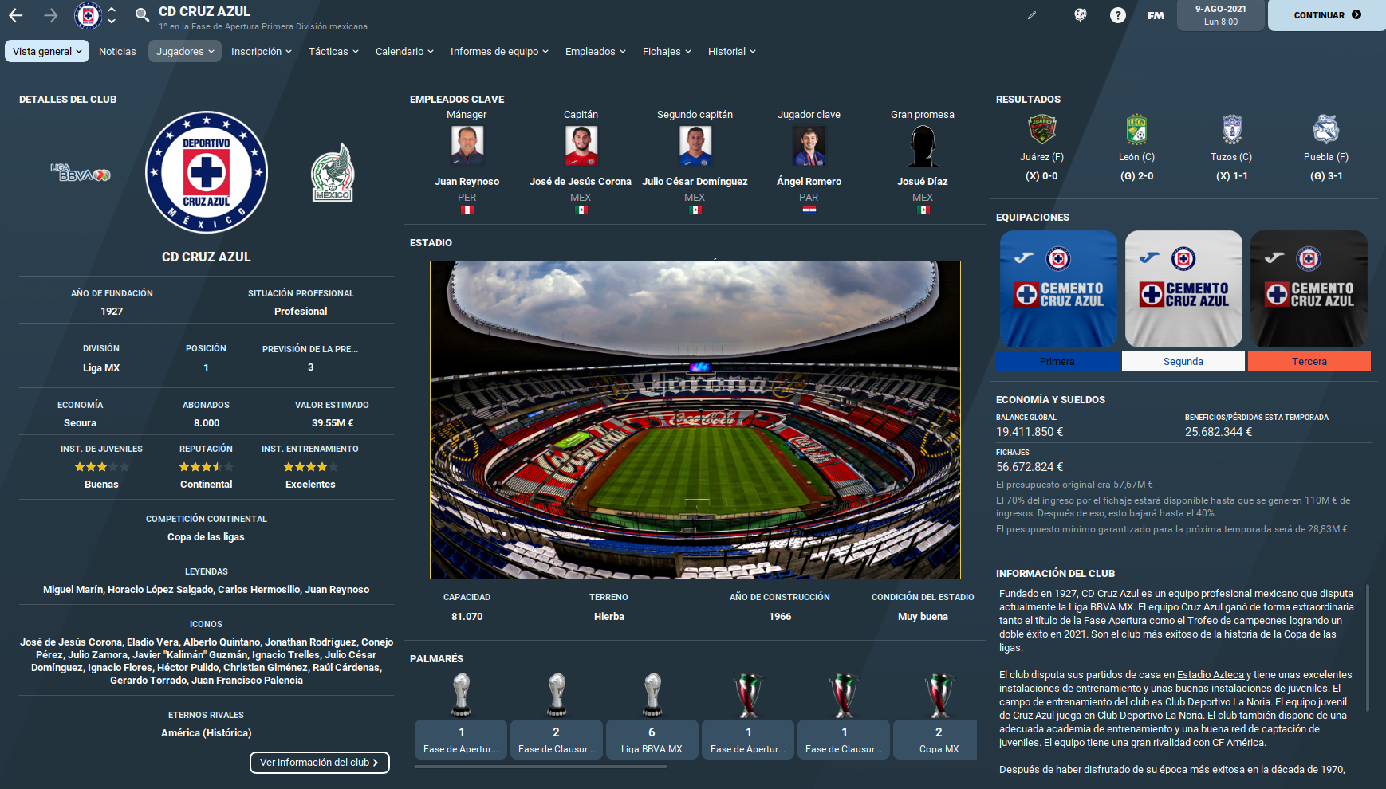Click the FM logo menu icon
The width and height of the screenshot is (1386, 789).
1156,15
